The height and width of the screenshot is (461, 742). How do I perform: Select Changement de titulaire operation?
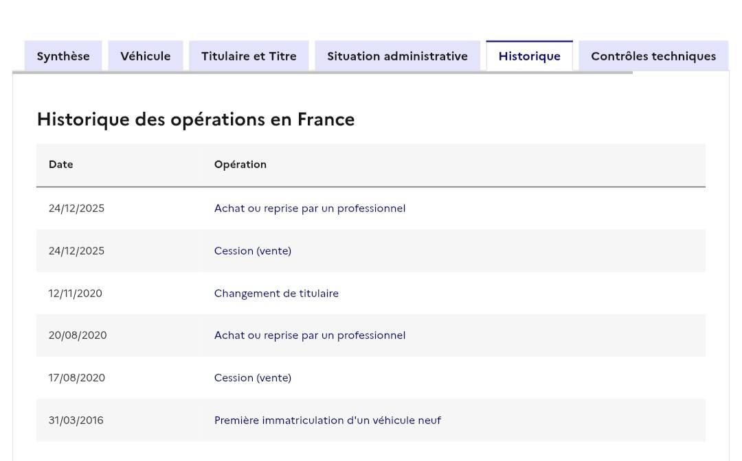pos(276,294)
